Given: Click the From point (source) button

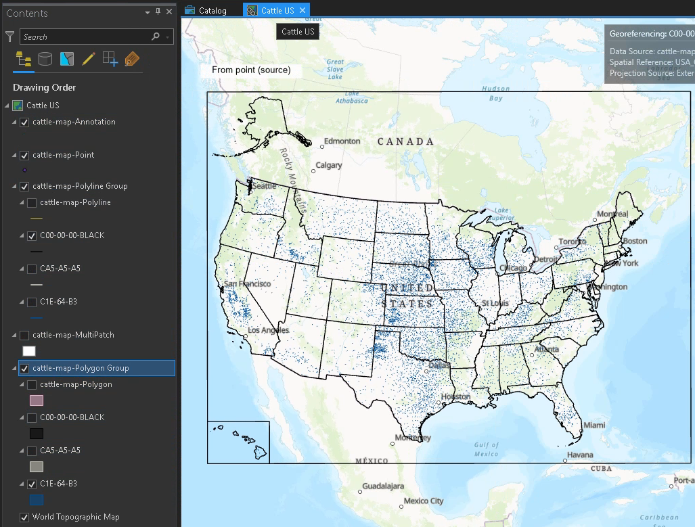Looking at the screenshot, I should tap(250, 70).
